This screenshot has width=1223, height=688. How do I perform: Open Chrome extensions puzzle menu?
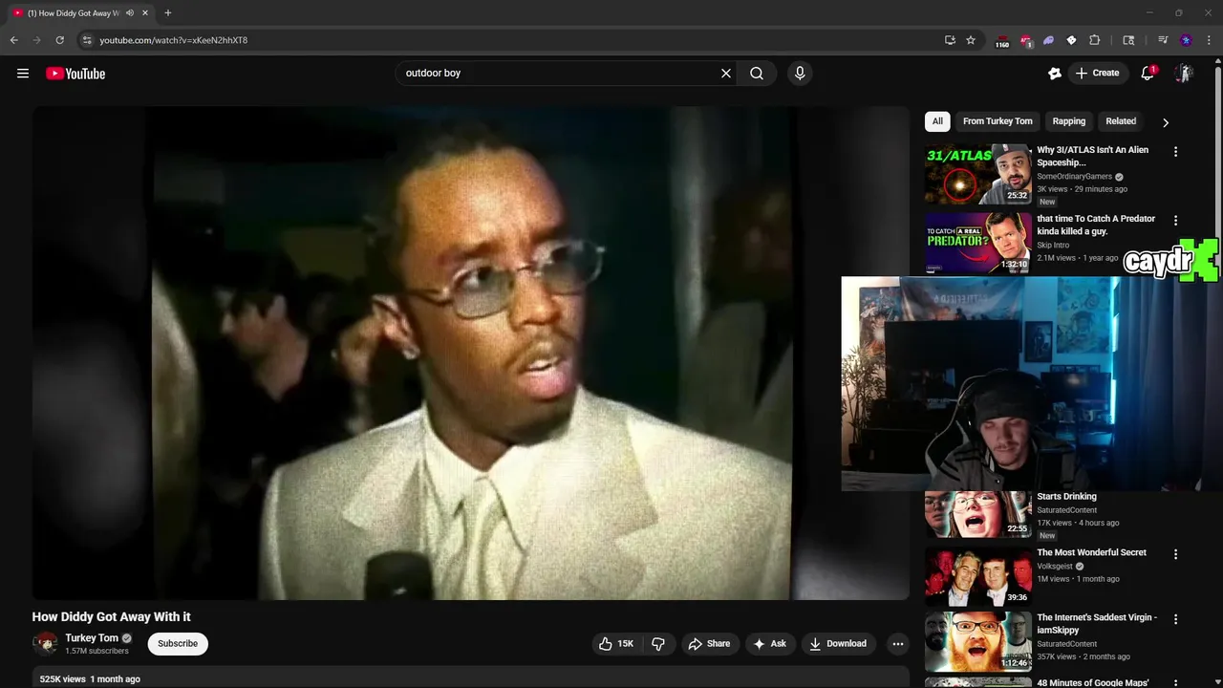1095,40
